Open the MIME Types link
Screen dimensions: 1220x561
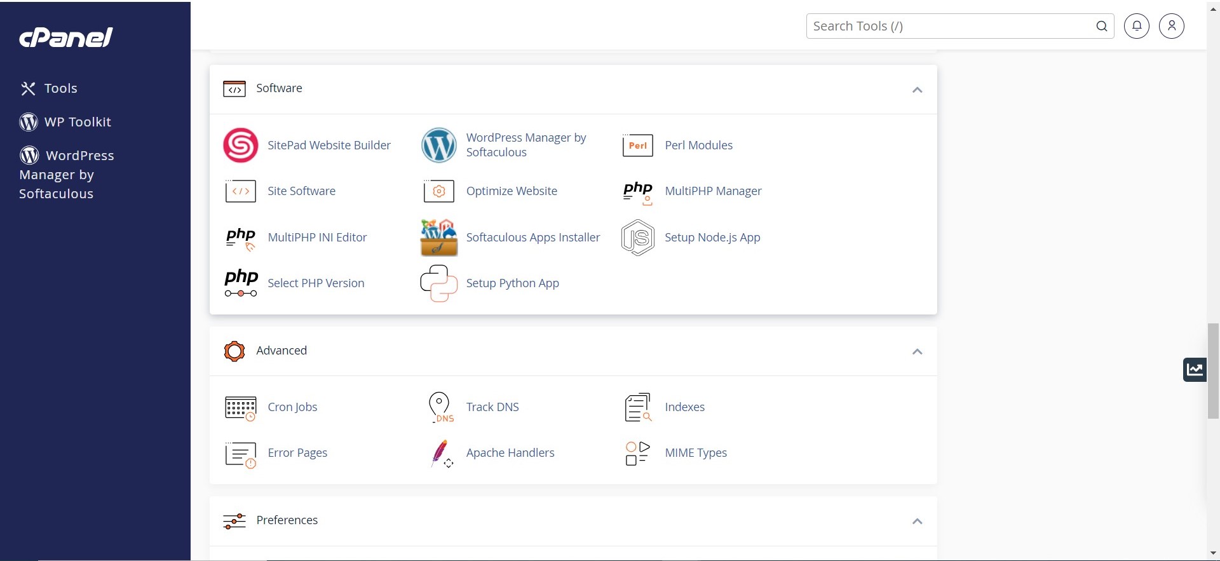(x=696, y=453)
